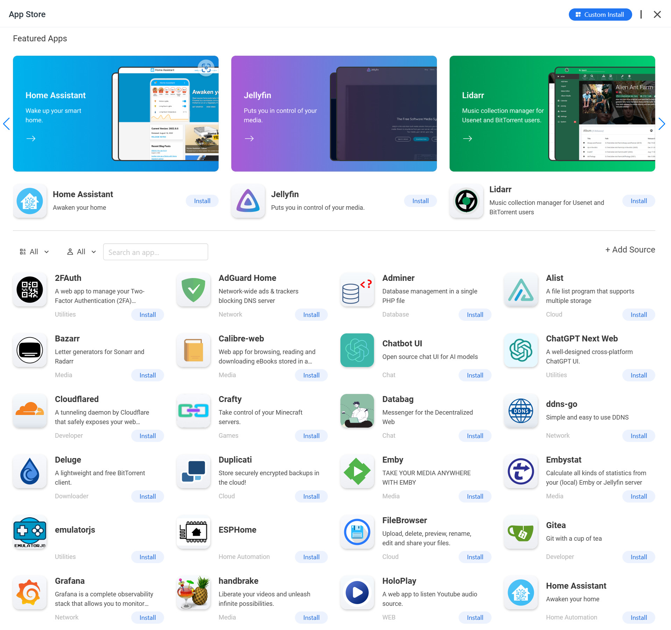Click the Chatbot UI icon
Viewport: 671px width, 630px height.
click(x=357, y=350)
